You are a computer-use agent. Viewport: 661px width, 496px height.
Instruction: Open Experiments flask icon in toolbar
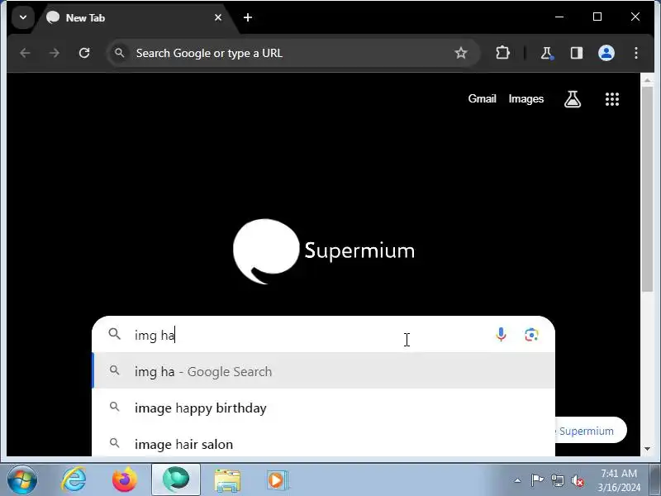pyautogui.click(x=547, y=53)
